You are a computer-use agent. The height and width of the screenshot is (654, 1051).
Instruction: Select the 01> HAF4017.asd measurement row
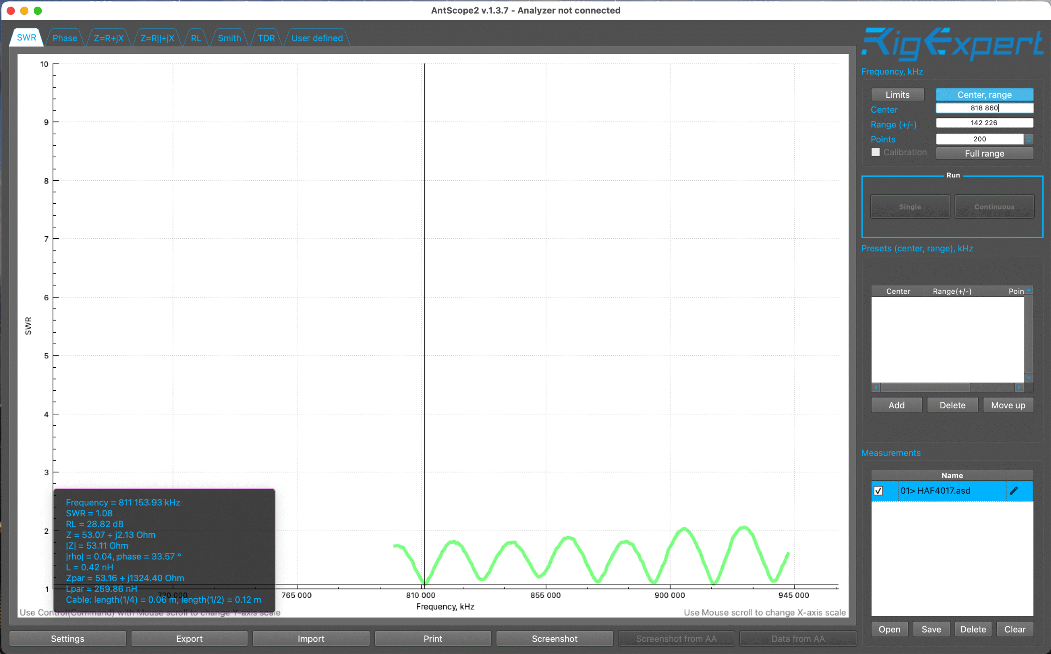pyautogui.click(x=952, y=491)
